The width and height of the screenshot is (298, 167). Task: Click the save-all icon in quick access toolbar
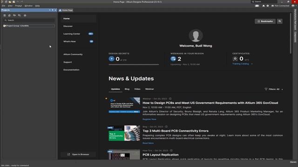pyautogui.click(x=6, y=2)
